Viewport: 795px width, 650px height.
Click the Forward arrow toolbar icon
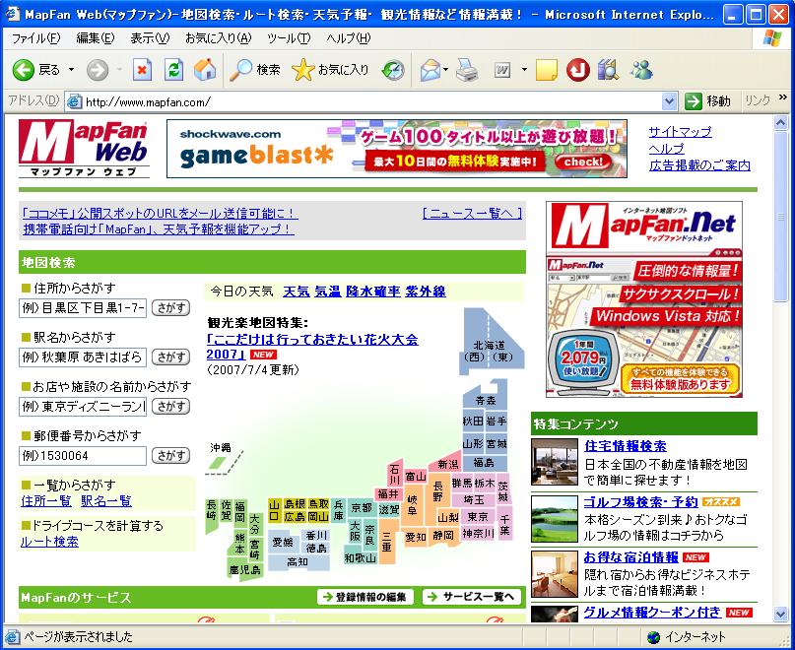click(98, 70)
